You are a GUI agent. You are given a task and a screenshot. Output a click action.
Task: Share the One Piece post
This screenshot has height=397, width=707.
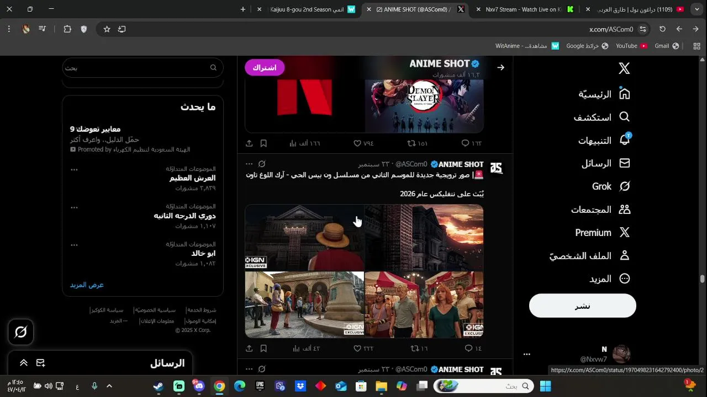249,348
